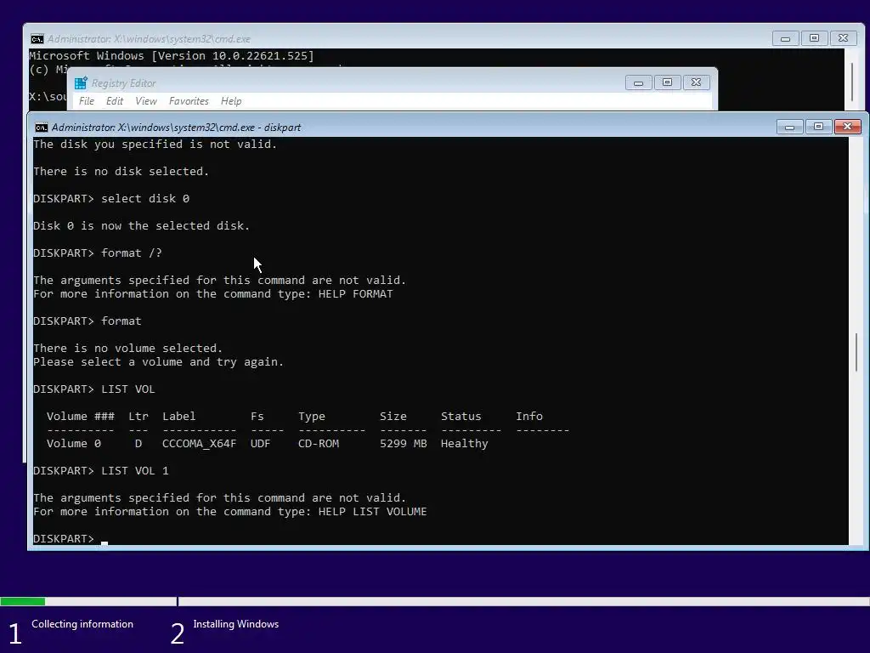The height and width of the screenshot is (653, 870).
Task: Close the Registry Editor window
Action: (696, 82)
